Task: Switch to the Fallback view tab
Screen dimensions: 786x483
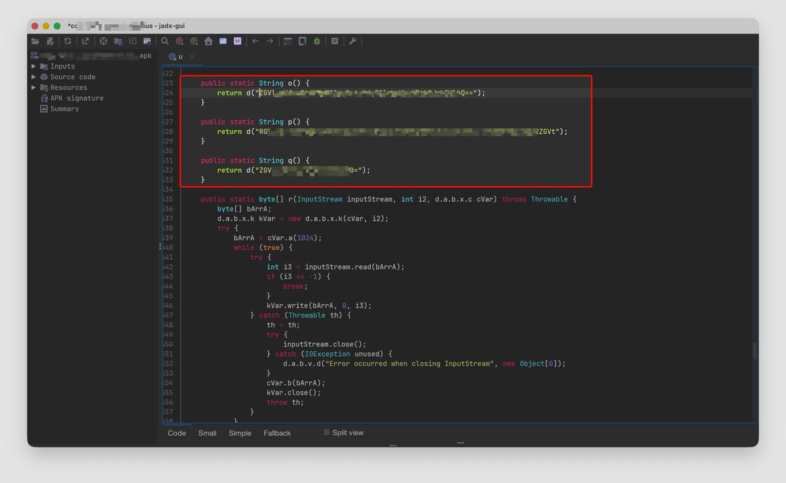Action: point(277,433)
